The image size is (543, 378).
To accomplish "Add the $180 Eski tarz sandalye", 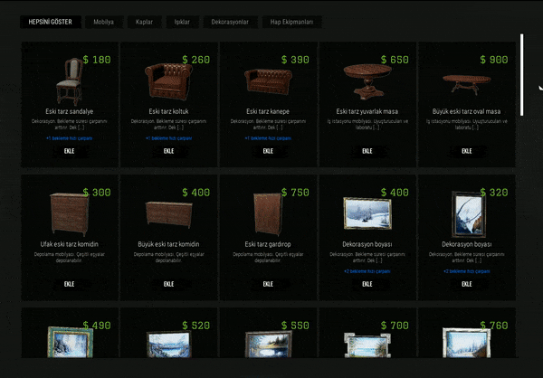I will 70,151.
